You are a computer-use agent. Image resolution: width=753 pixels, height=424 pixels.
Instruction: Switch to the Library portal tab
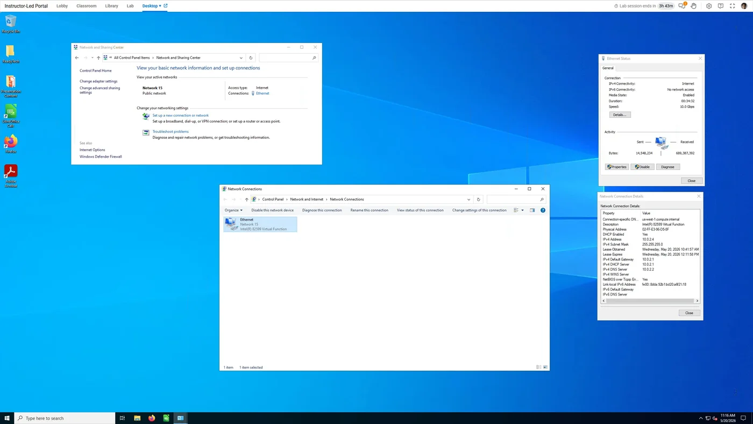coord(112,6)
